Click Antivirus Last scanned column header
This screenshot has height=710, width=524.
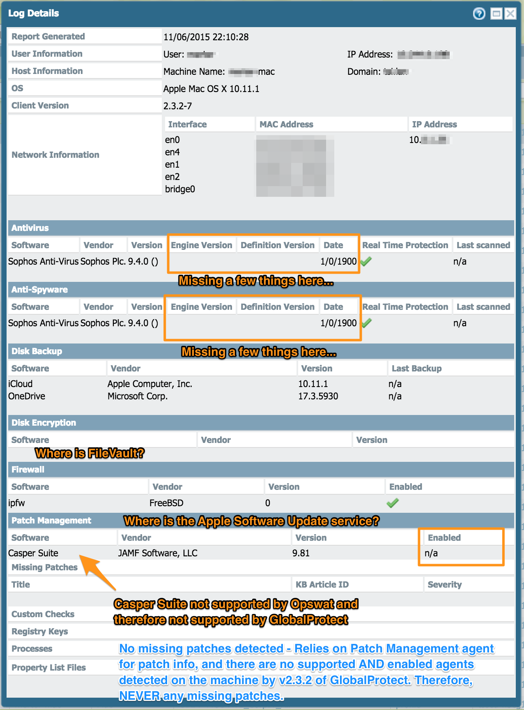tap(483, 245)
